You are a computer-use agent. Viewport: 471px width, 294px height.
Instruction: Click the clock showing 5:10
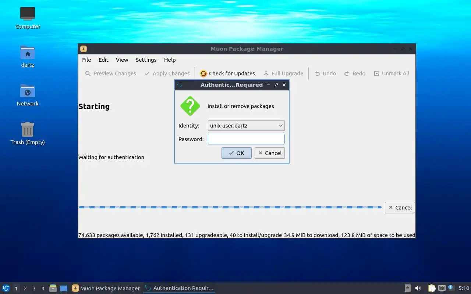[x=464, y=288]
